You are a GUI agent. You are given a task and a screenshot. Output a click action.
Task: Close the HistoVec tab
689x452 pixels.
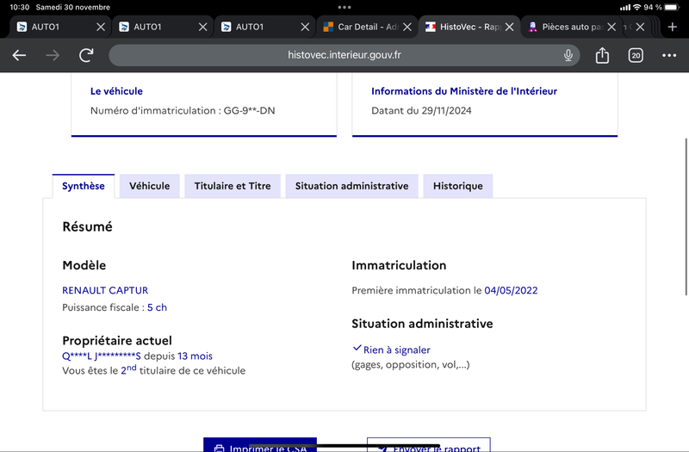tap(509, 27)
